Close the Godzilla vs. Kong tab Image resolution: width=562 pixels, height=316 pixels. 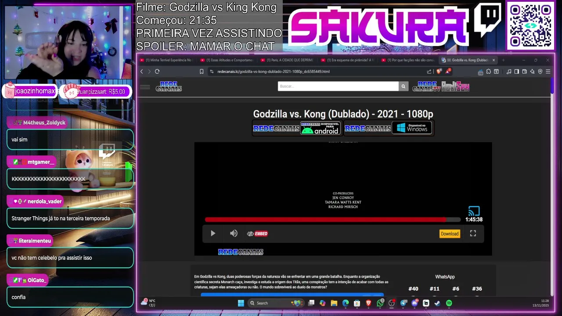click(x=494, y=60)
